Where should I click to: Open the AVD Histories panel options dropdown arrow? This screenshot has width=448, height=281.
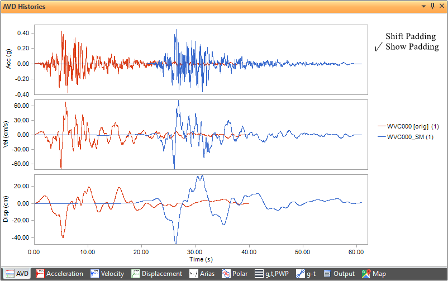click(x=425, y=6)
